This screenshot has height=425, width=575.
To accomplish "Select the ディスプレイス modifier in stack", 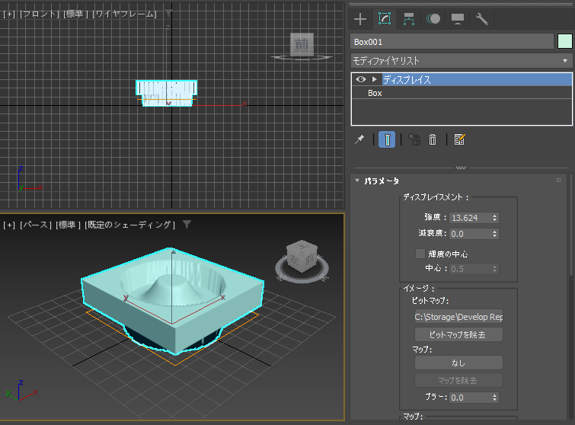I will tap(477, 79).
